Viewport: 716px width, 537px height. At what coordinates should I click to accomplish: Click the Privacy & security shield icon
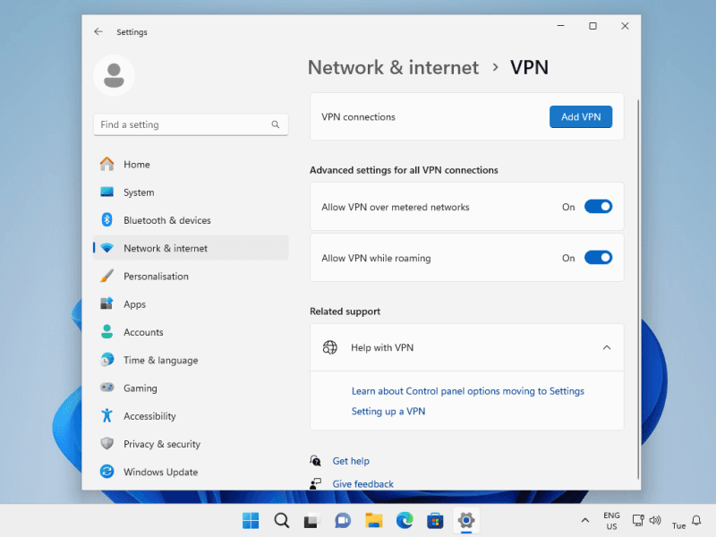click(107, 444)
